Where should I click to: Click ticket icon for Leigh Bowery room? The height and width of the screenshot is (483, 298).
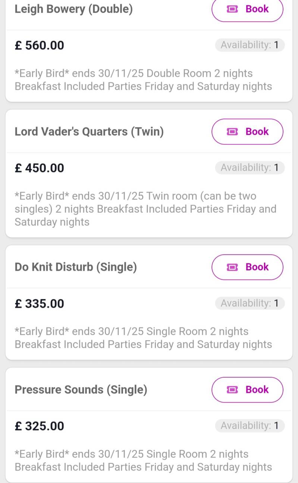232,9
